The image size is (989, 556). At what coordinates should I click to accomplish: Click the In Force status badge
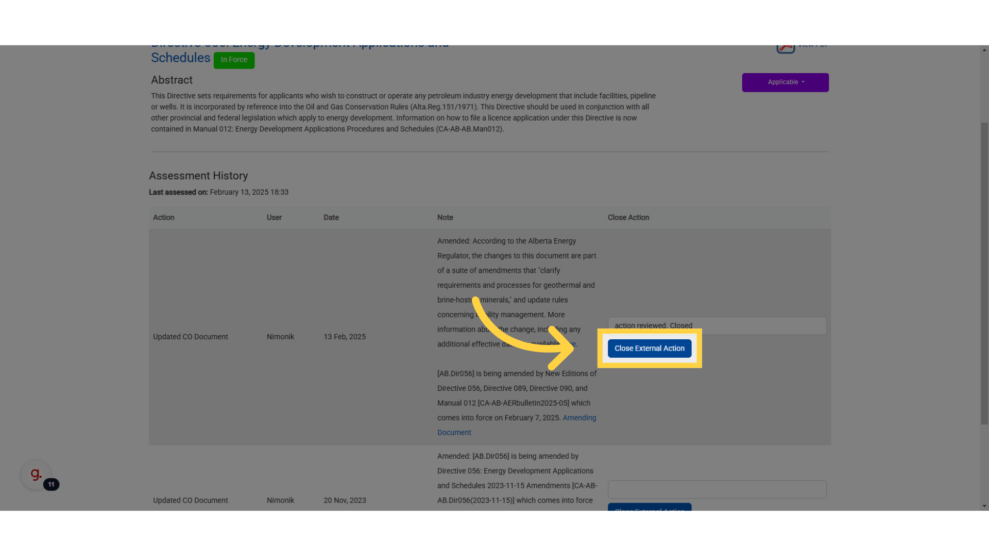pos(234,60)
